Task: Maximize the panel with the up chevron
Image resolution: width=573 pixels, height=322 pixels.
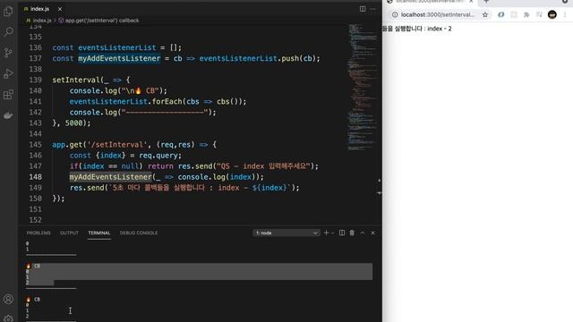Action: (363, 233)
